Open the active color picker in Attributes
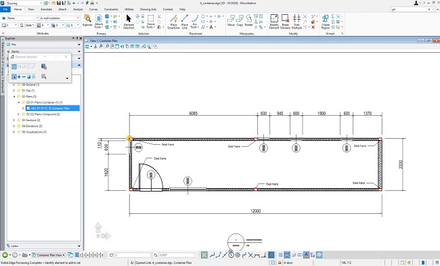This screenshot has width=440, height=266. [10, 25]
